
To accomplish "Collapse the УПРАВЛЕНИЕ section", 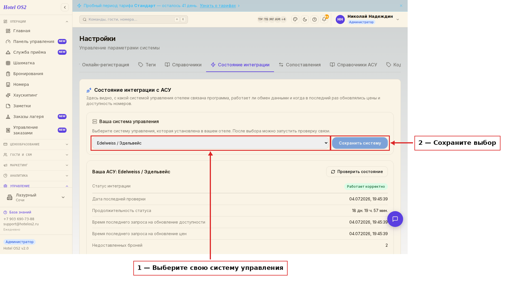I will (x=36, y=186).
